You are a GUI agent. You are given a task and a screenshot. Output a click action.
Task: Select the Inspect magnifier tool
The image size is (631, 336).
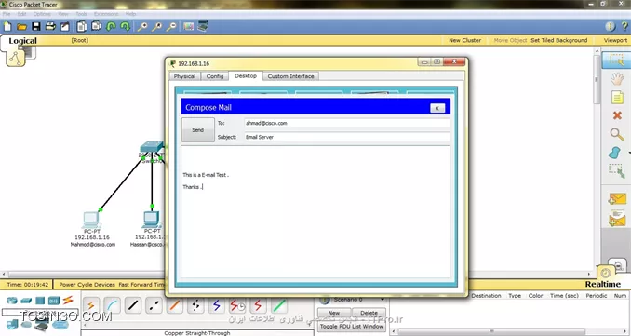tap(617, 134)
